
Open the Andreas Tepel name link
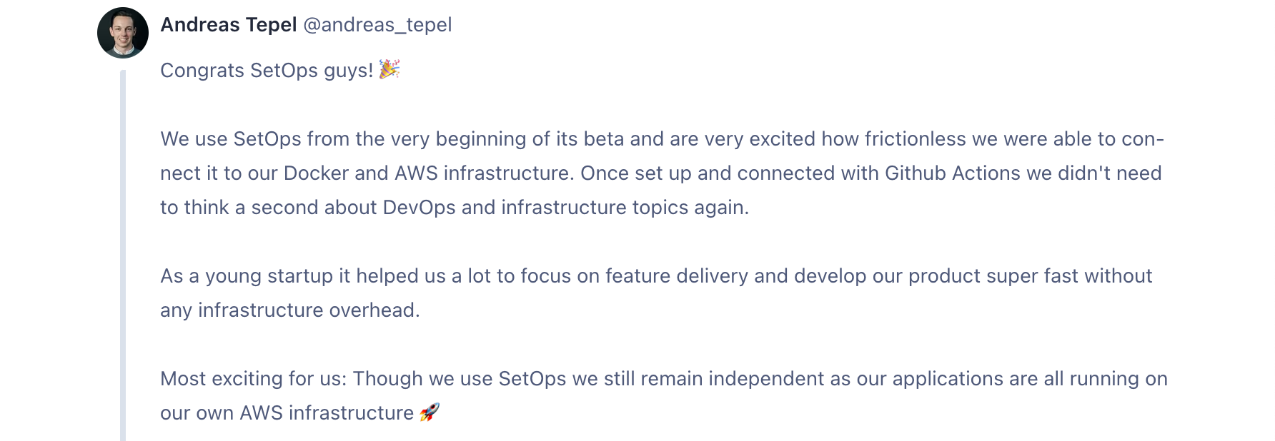click(x=229, y=25)
